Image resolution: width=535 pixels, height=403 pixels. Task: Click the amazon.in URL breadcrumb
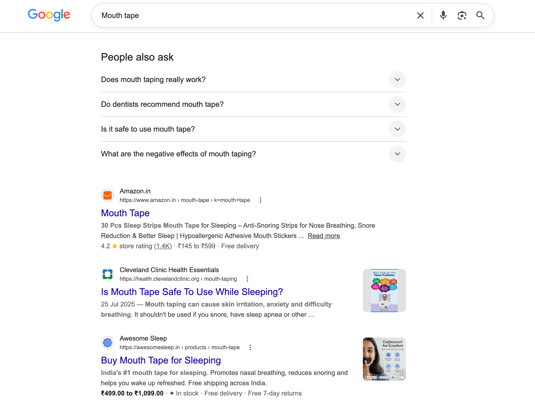185,200
